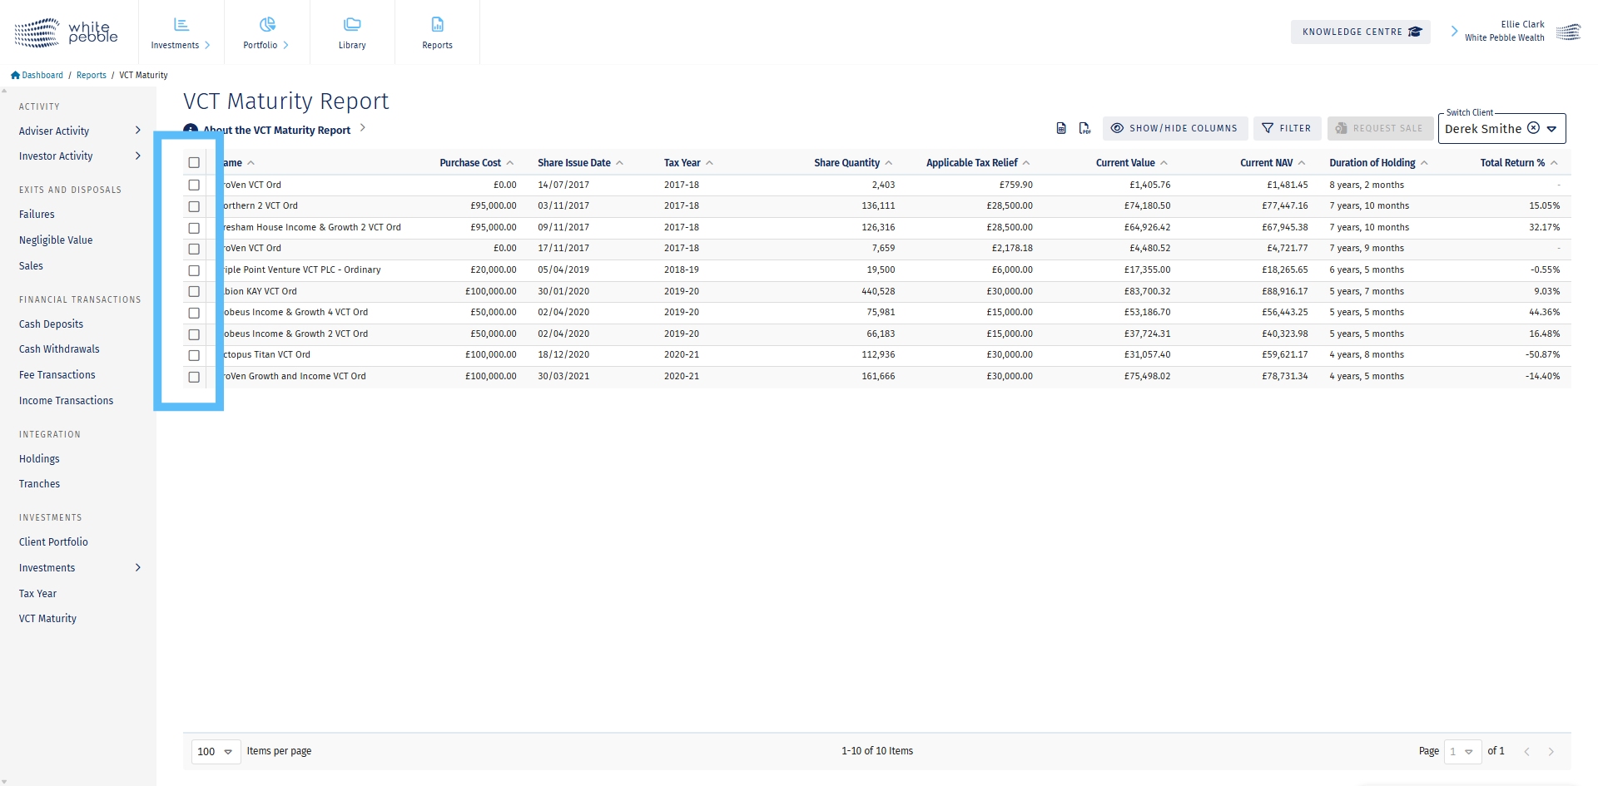Export report as PDF icon

[1084, 128]
